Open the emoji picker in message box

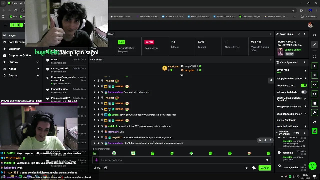(x=267, y=160)
